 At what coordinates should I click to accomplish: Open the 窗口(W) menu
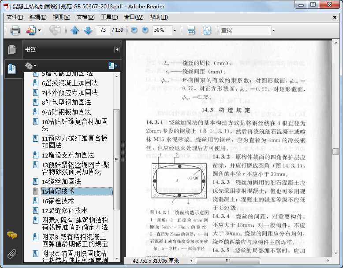pyautogui.click(x=134, y=17)
